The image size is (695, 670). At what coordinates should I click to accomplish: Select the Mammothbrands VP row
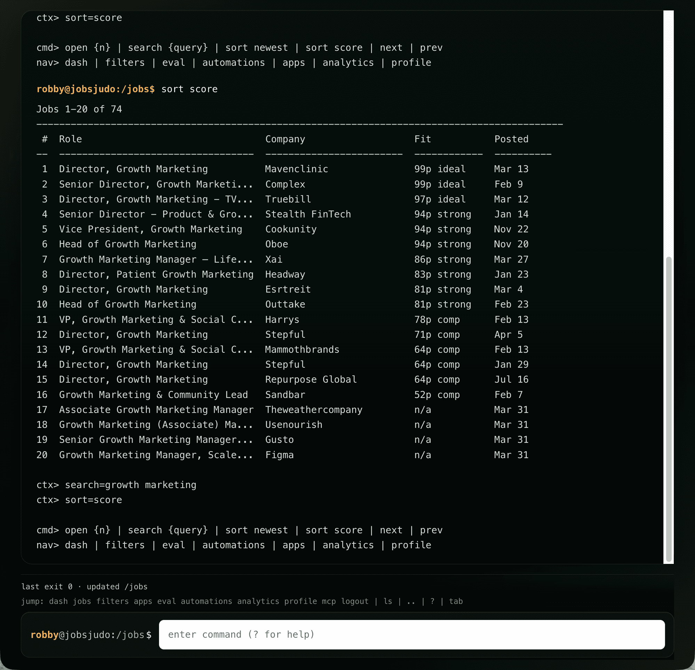point(282,349)
